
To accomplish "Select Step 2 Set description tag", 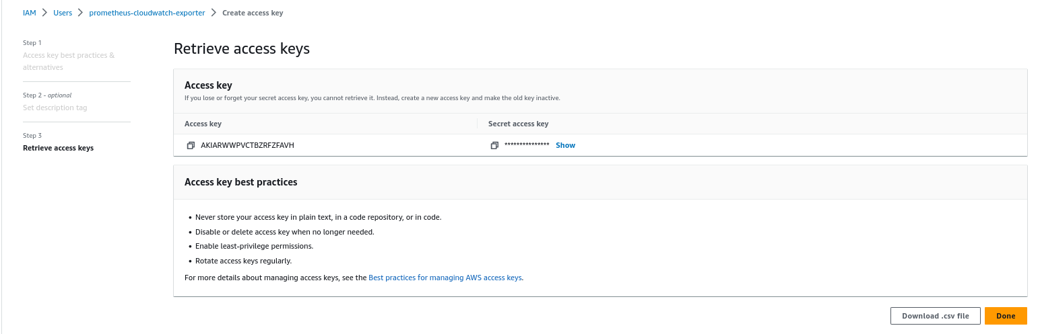I will click(55, 108).
